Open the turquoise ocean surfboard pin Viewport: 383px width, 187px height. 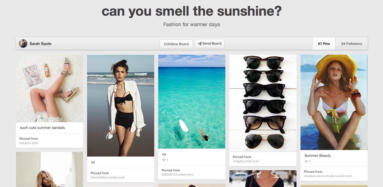(192, 102)
